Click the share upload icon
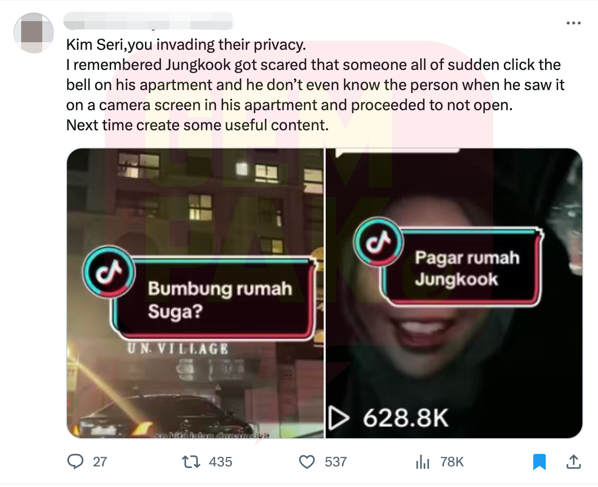Viewport: 598px width, 487px height. pyautogui.click(x=573, y=461)
